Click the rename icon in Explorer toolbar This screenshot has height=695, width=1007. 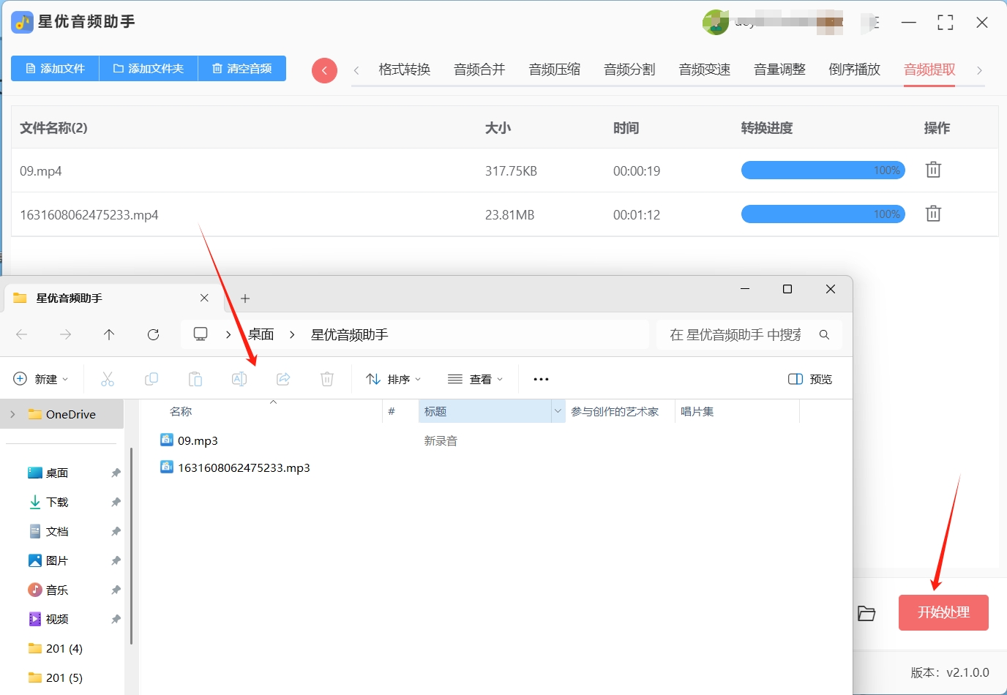pos(239,379)
